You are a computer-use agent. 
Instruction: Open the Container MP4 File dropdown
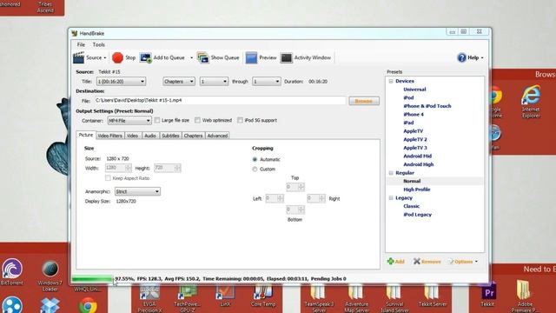(129, 121)
